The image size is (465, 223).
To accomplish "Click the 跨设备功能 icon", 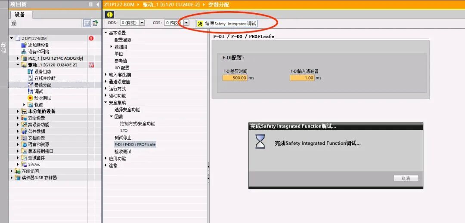I will coord(24,125).
